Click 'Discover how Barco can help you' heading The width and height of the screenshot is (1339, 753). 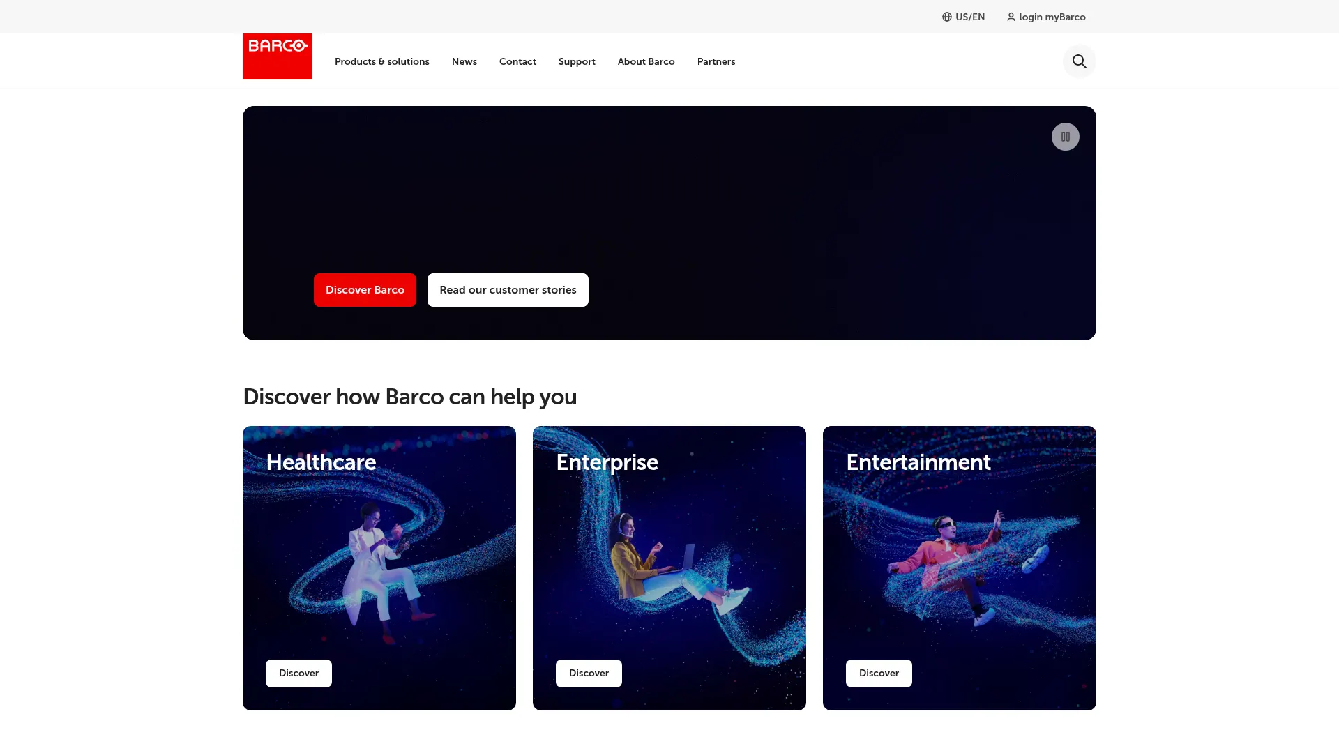(x=410, y=397)
